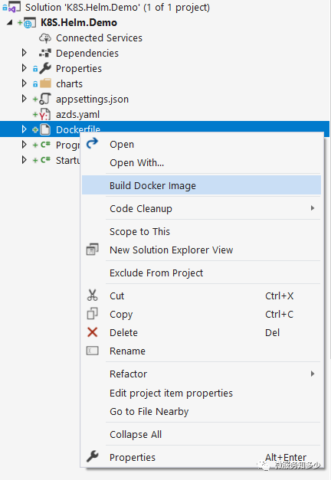Screen dimensions: 331x480
Task: Click the azds.yaml file icon
Action: pyautogui.click(x=44, y=115)
